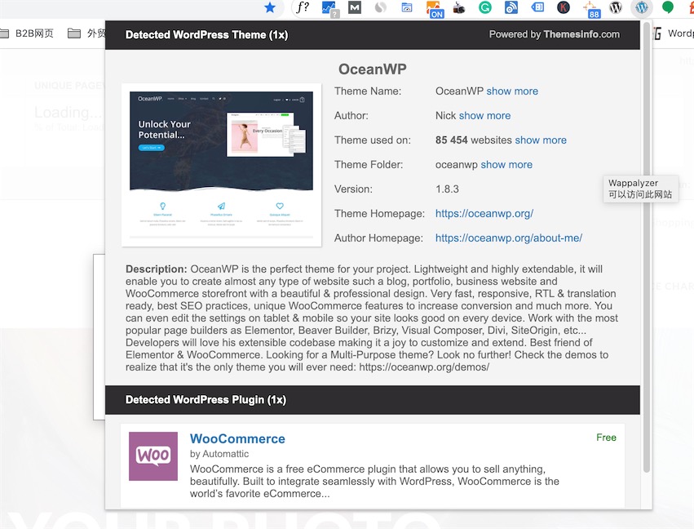Open the dark WordPress logo extension
The height and width of the screenshot is (529, 694).
pyautogui.click(x=616, y=7)
